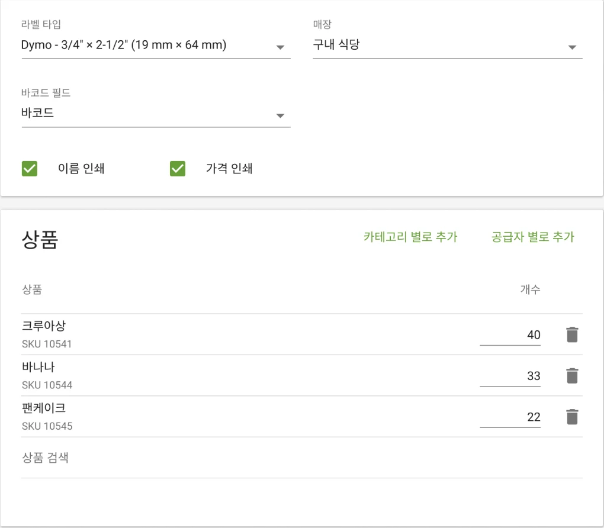Click the 바나나 product name
The height and width of the screenshot is (528, 604).
click(38, 367)
